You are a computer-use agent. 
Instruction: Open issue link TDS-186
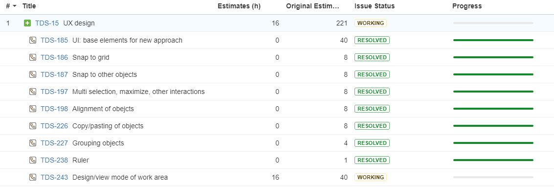click(54, 57)
